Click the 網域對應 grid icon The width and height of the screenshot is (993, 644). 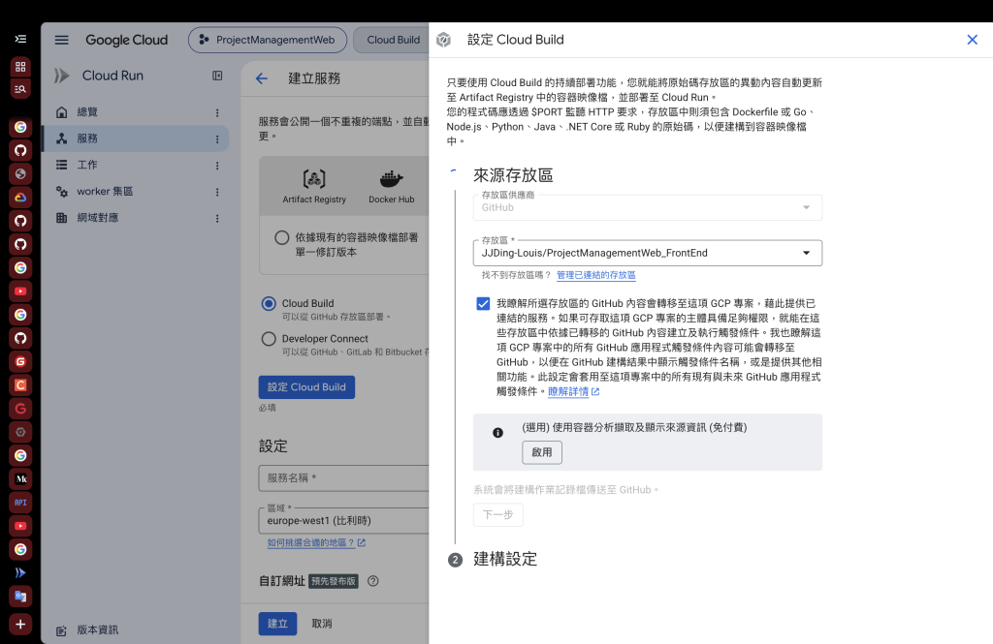tap(61, 218)
